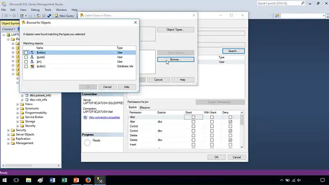Image resolution: width=329 pixels, height=185 pixels.
Task: Click Cancel in Browse for Objects dialog
Action: (107, 87)
